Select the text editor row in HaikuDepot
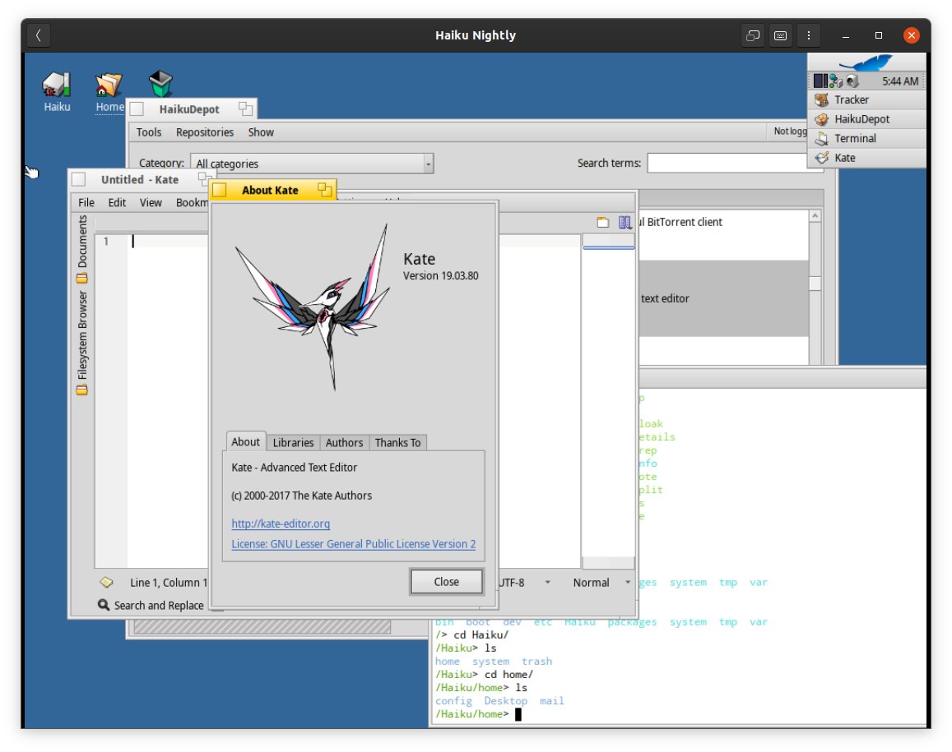 pos(723,298)
